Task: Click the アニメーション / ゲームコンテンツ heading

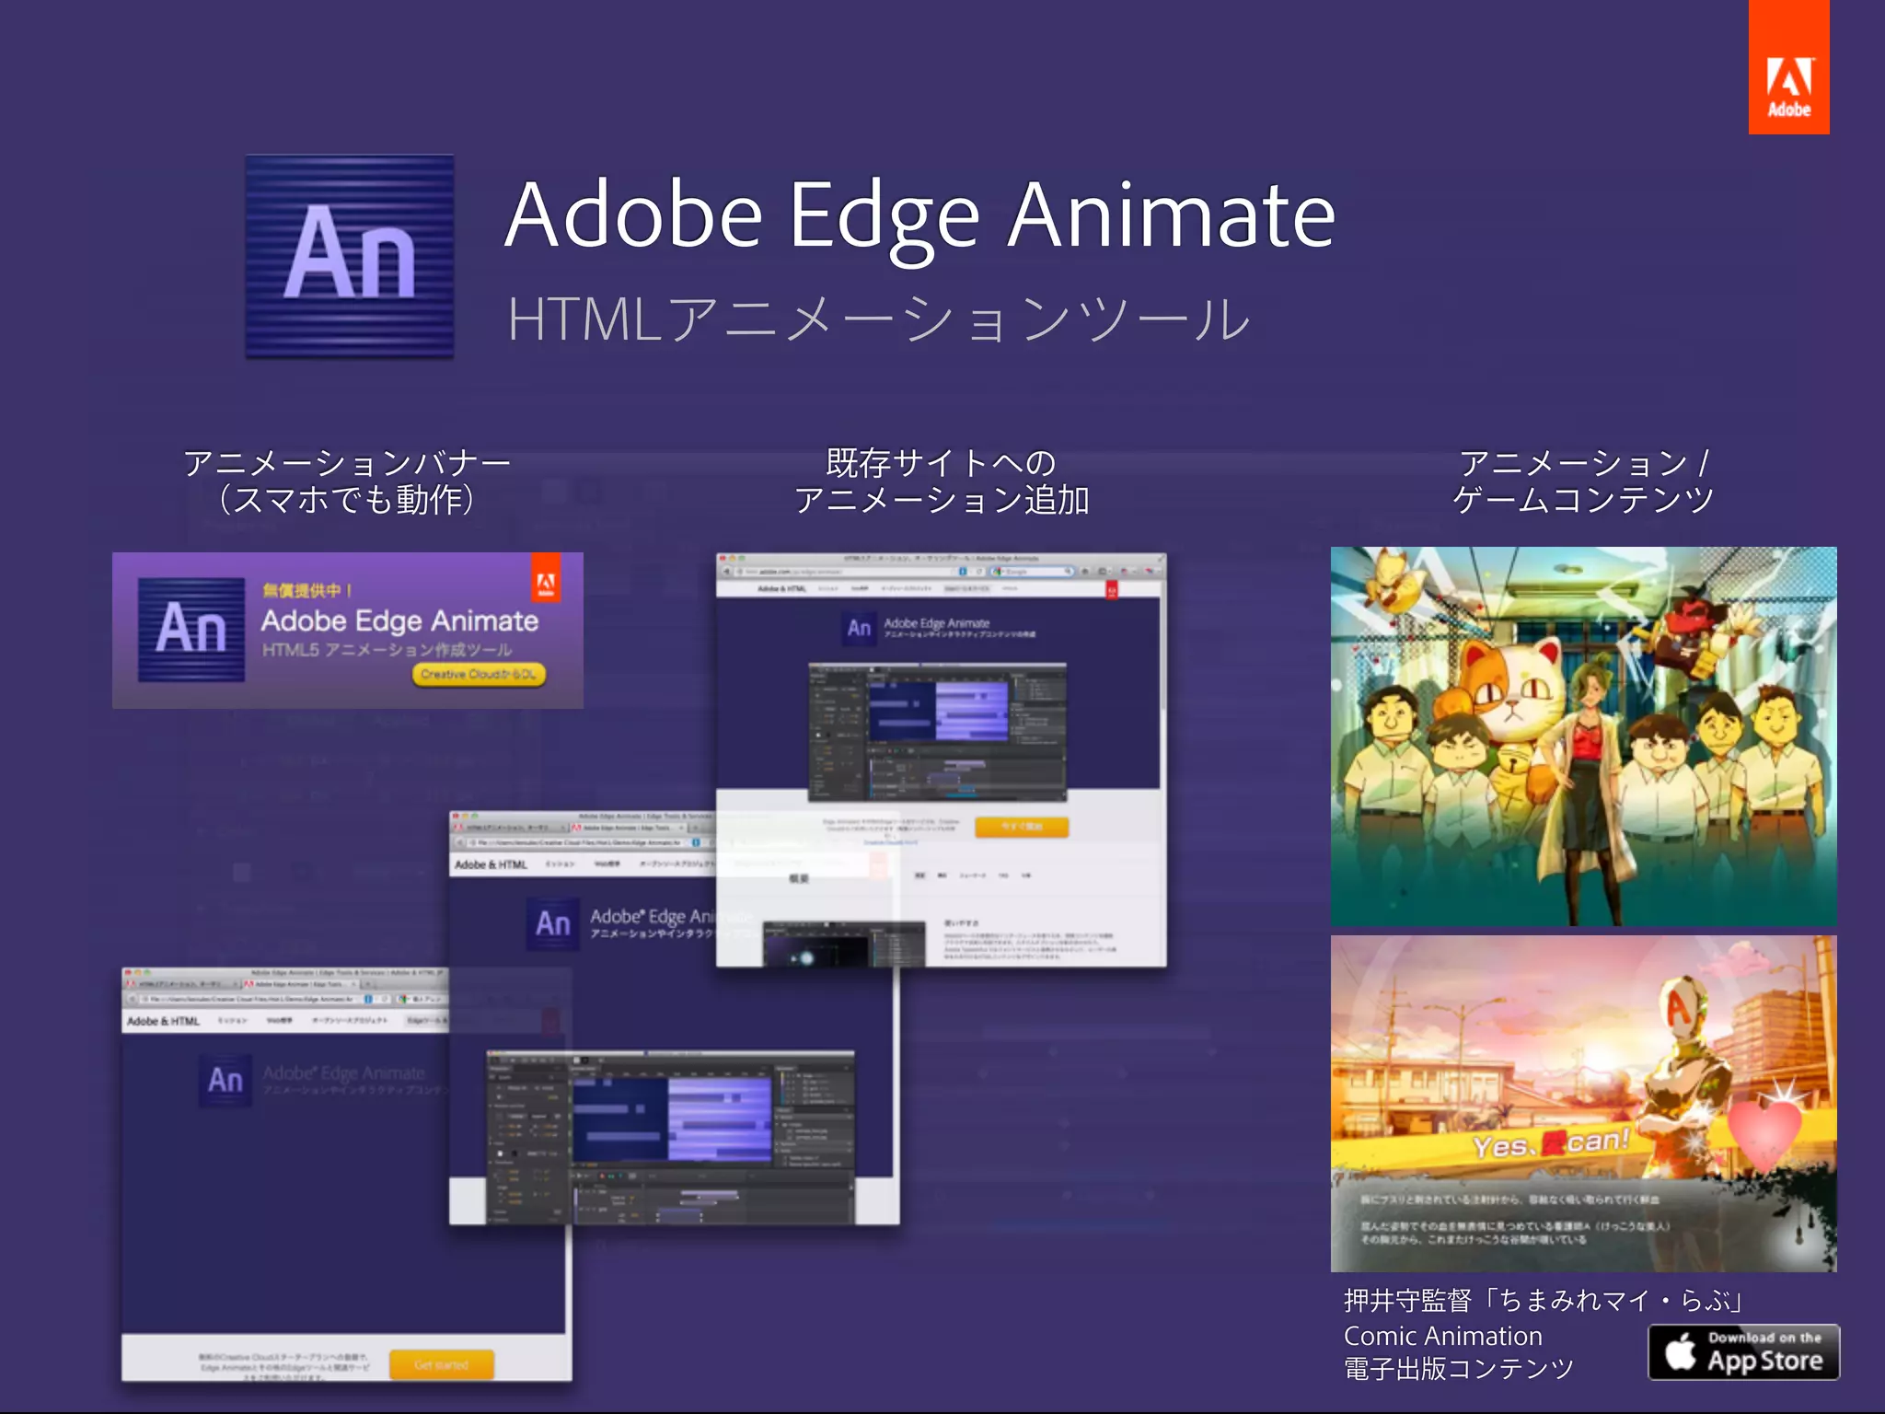Action: point(1583,481)
